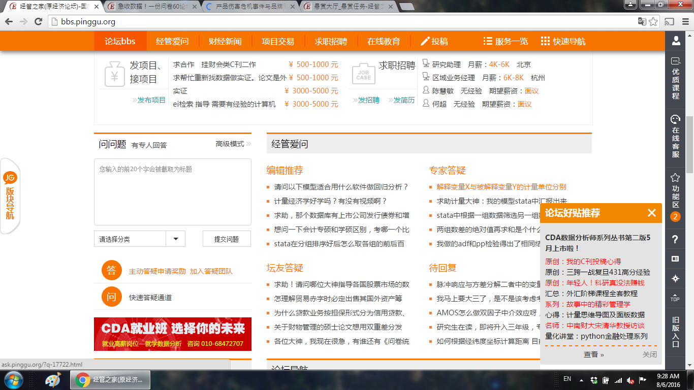The image size is (694, 390).
Task: Go to 经管爱问 in the nav bar
Action: [x=172, y=42]
